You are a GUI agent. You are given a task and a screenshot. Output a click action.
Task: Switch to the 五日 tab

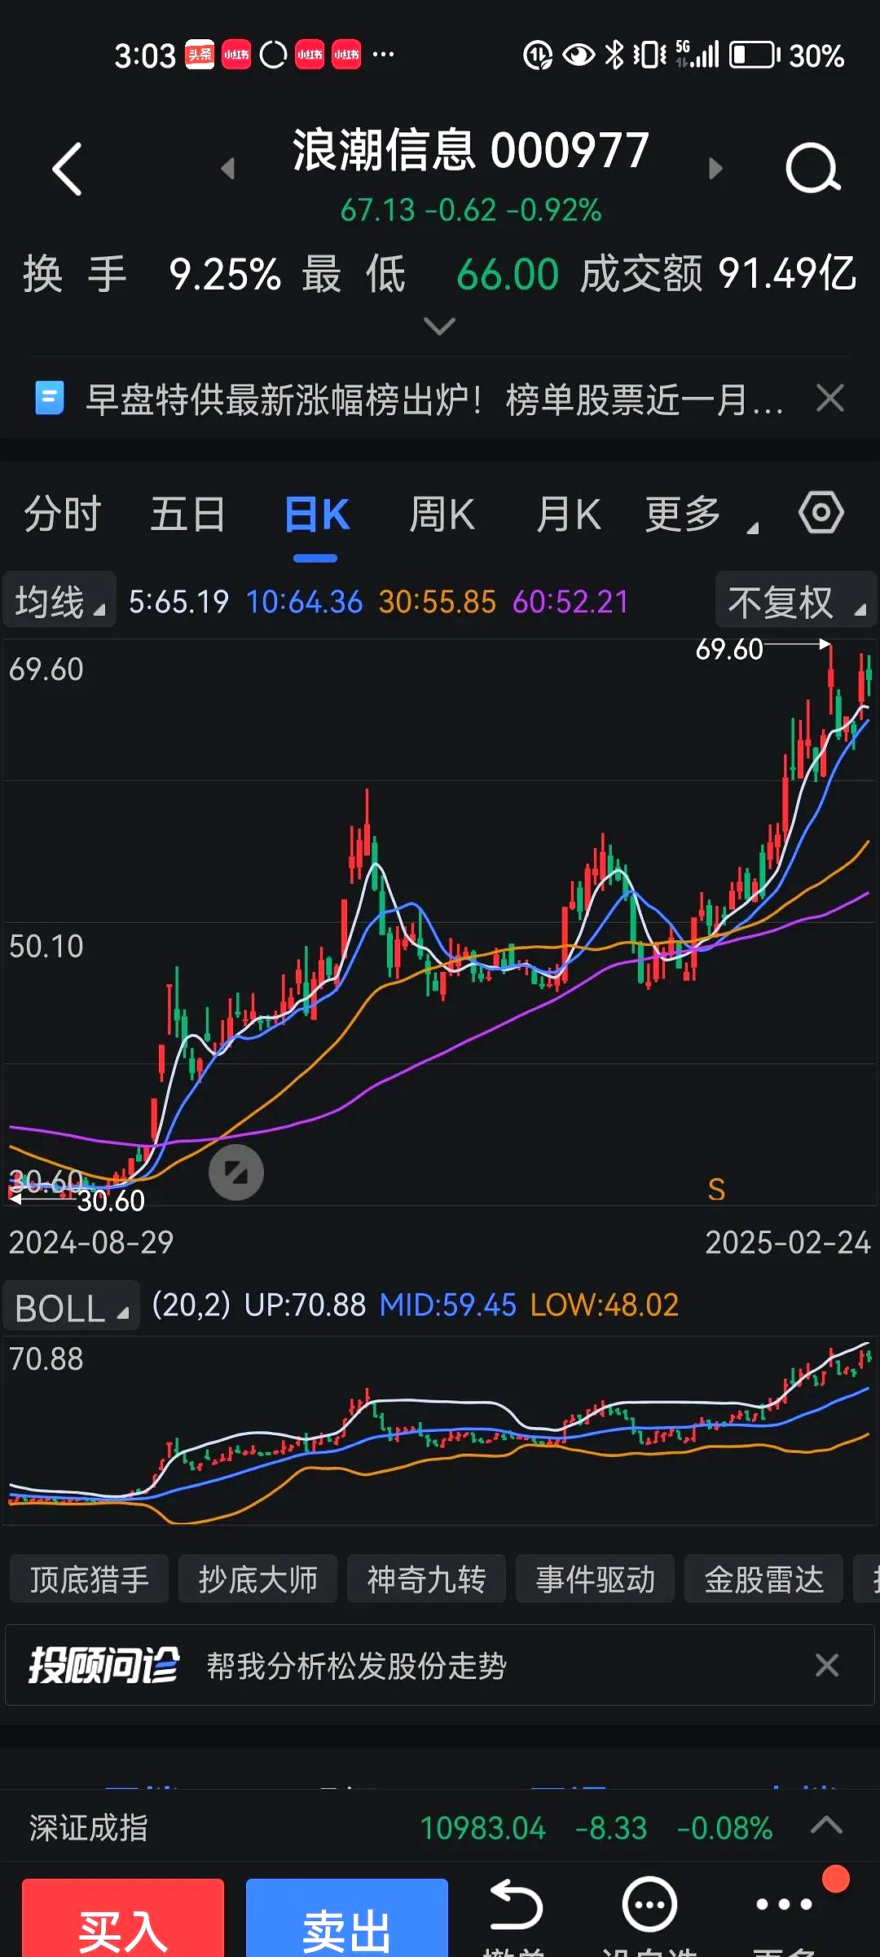tap(188, 515)
